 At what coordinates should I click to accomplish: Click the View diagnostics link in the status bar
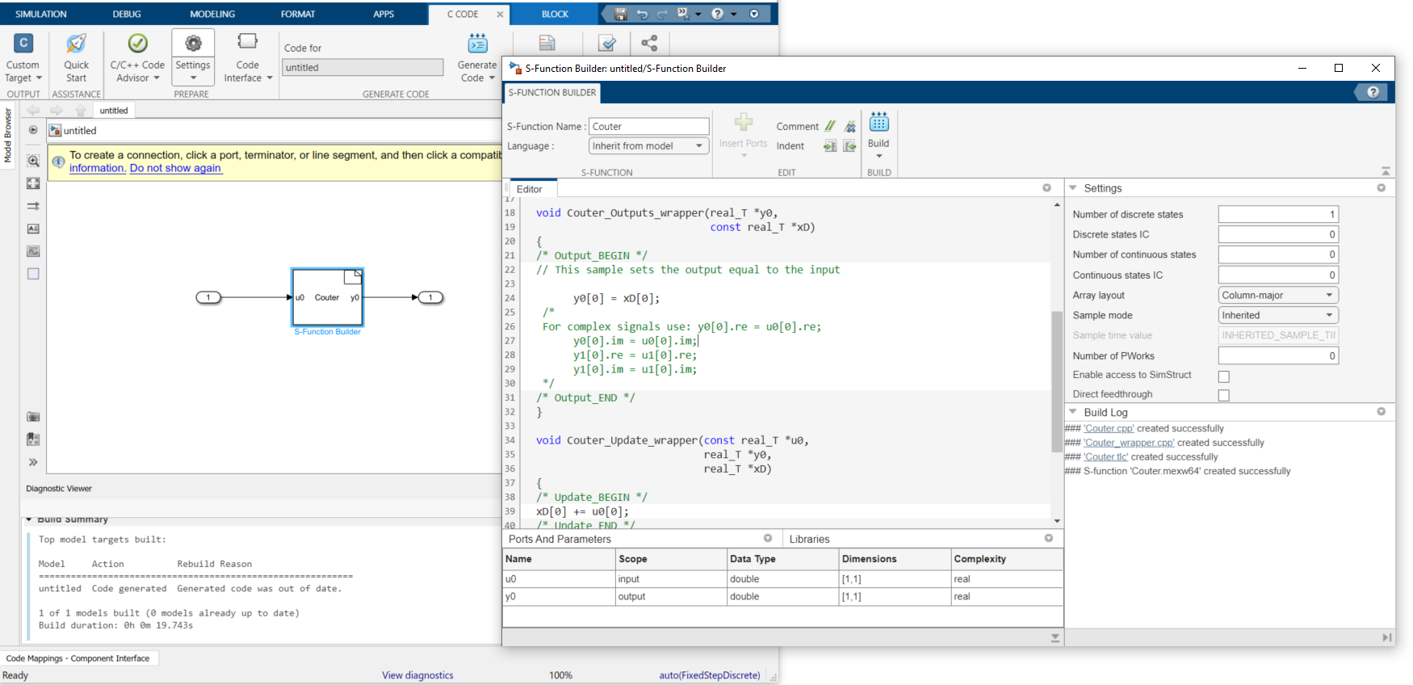click(x=417, y=675)
